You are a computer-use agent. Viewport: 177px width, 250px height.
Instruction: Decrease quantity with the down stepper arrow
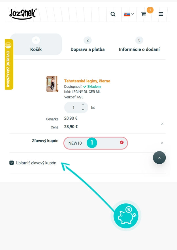pos(83,109)
